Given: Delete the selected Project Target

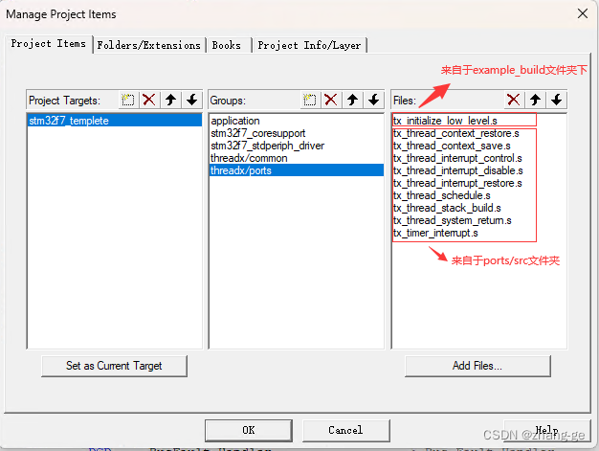Looking at the screenshot, I should click(149, 101).
